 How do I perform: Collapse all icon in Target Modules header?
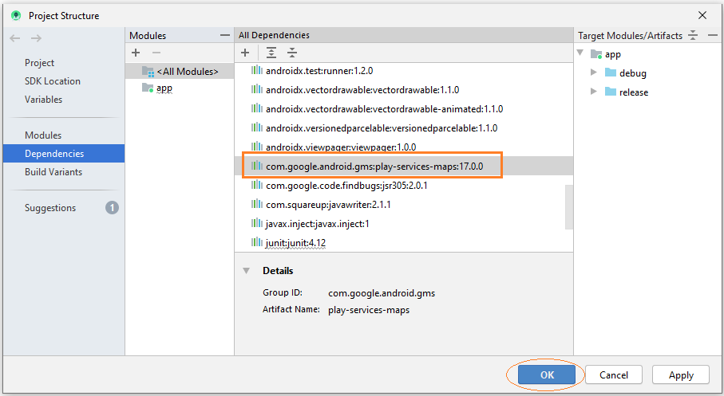[x=693, y=36]
